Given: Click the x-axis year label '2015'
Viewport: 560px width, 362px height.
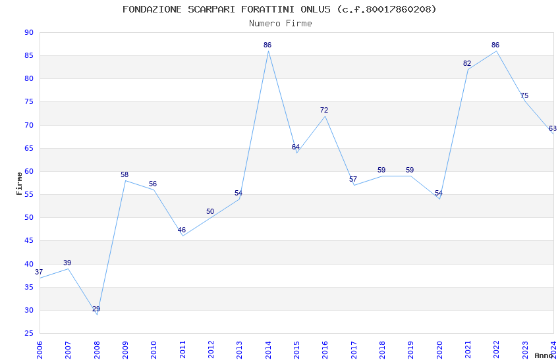Looking at the screenshot, I should pyautogui.click(x=296, y=349).
